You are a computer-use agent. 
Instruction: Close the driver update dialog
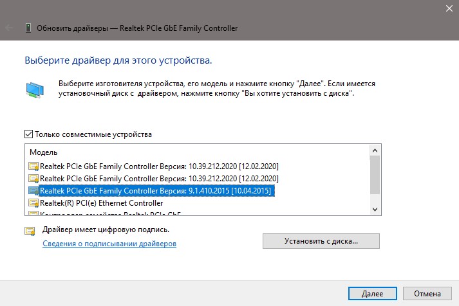tap(449, 8)
